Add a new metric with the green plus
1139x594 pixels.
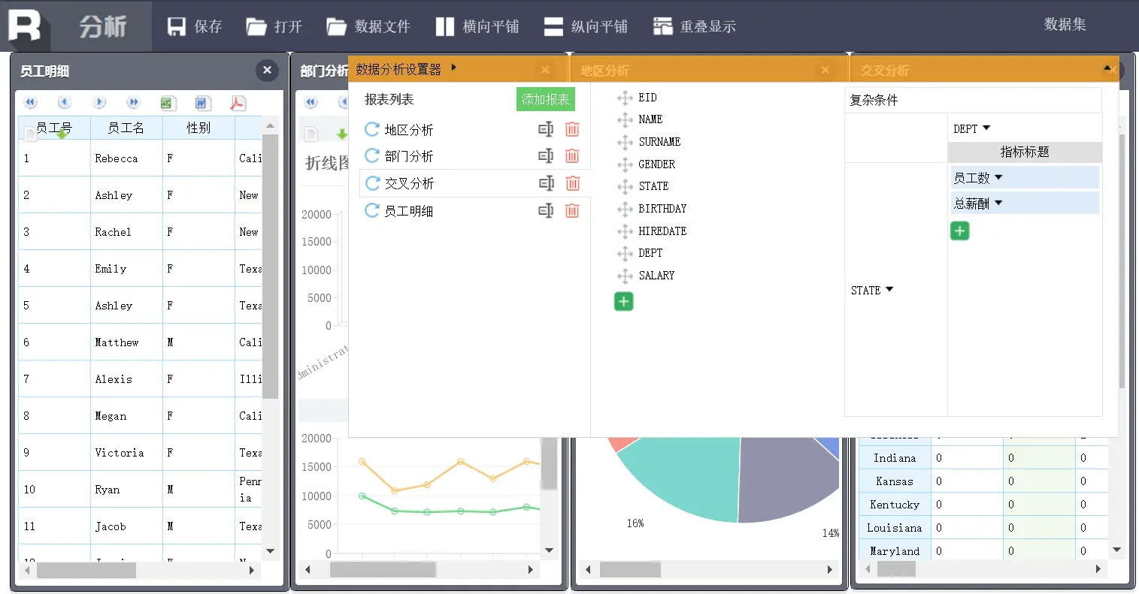[959, 231]
